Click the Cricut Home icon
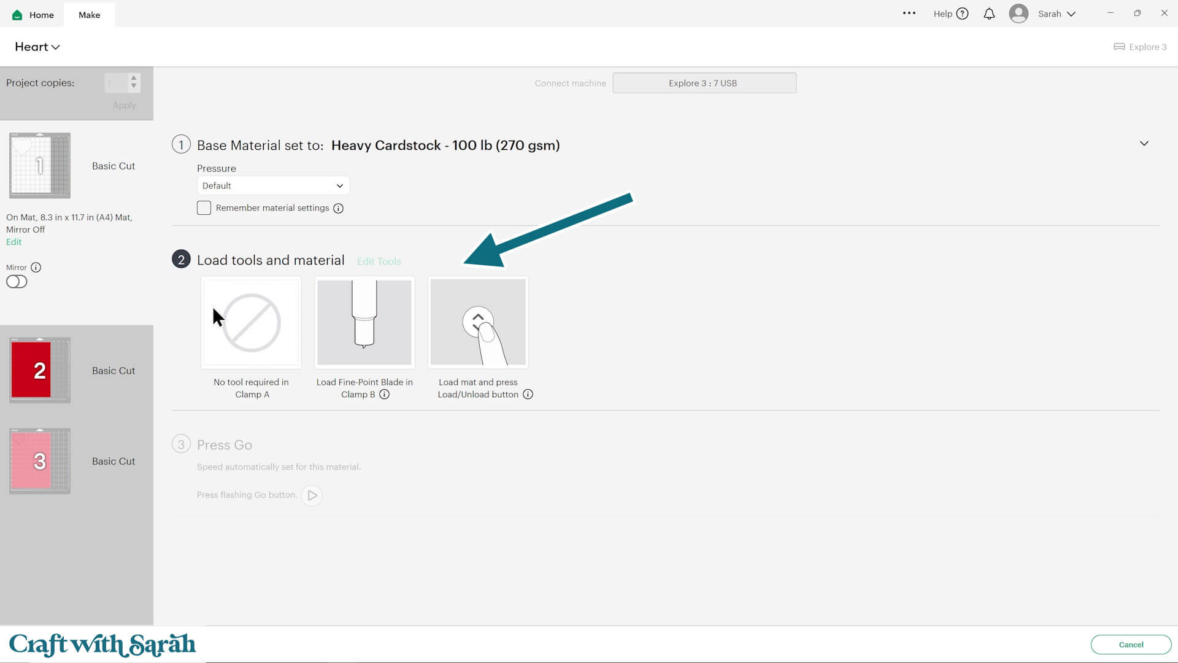The width and height of the screenshot is (1178, 663). pos(17,15)
